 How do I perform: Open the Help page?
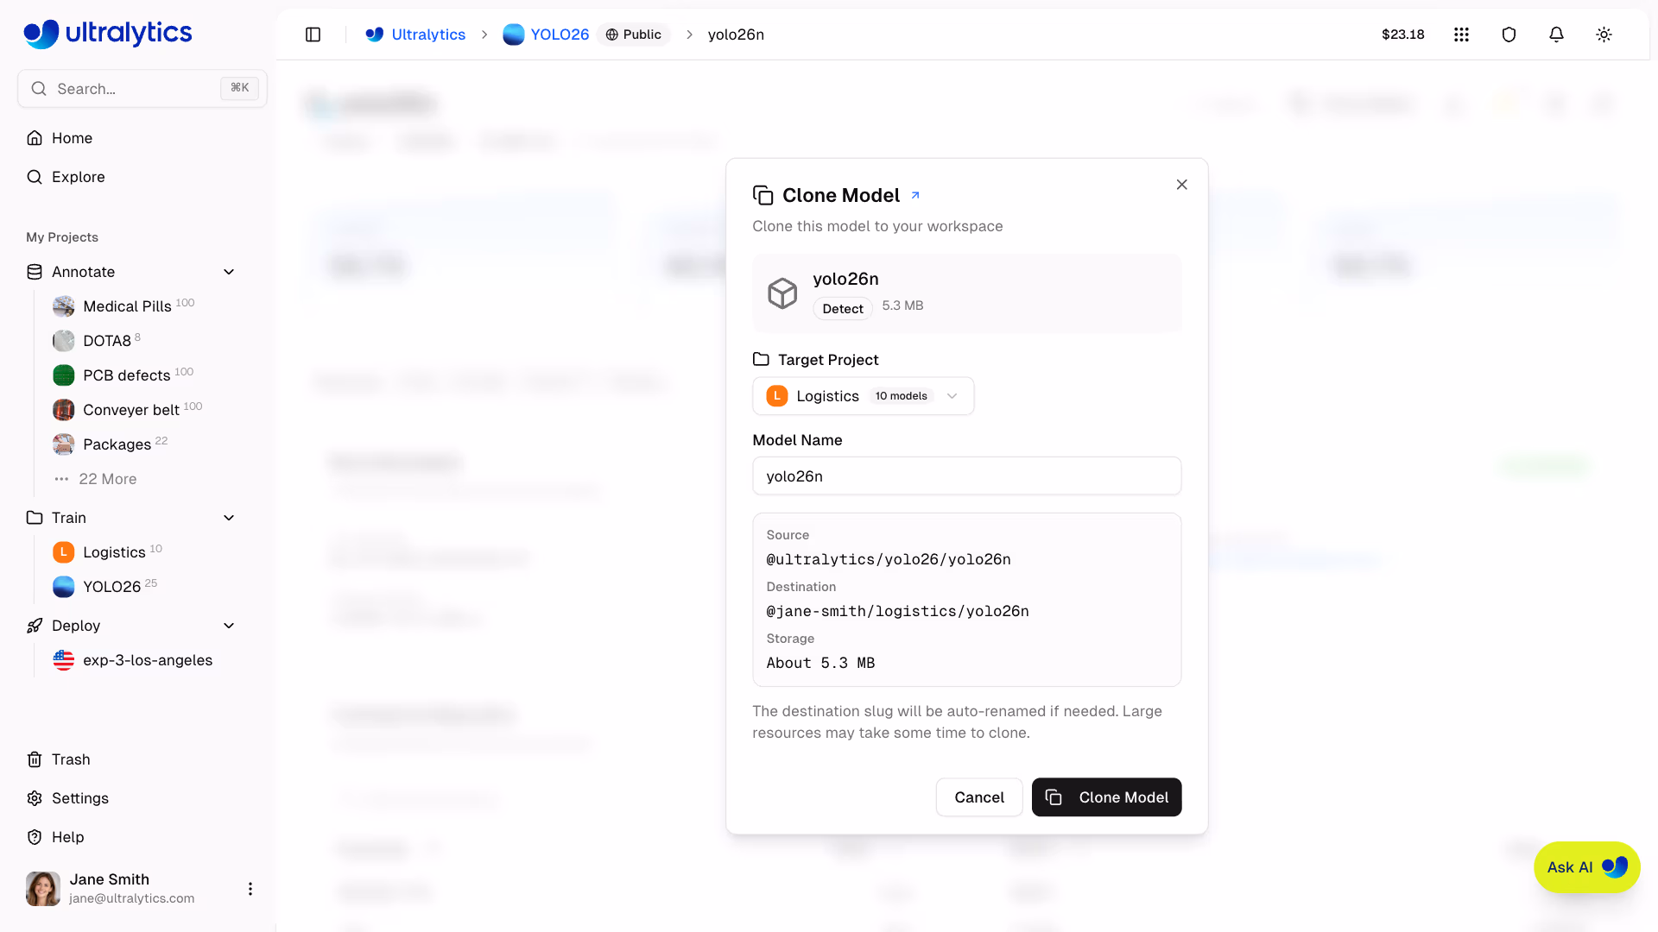point(68,837)
